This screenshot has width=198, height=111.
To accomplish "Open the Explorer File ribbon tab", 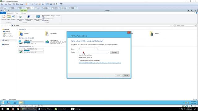I will click(3, 13).
